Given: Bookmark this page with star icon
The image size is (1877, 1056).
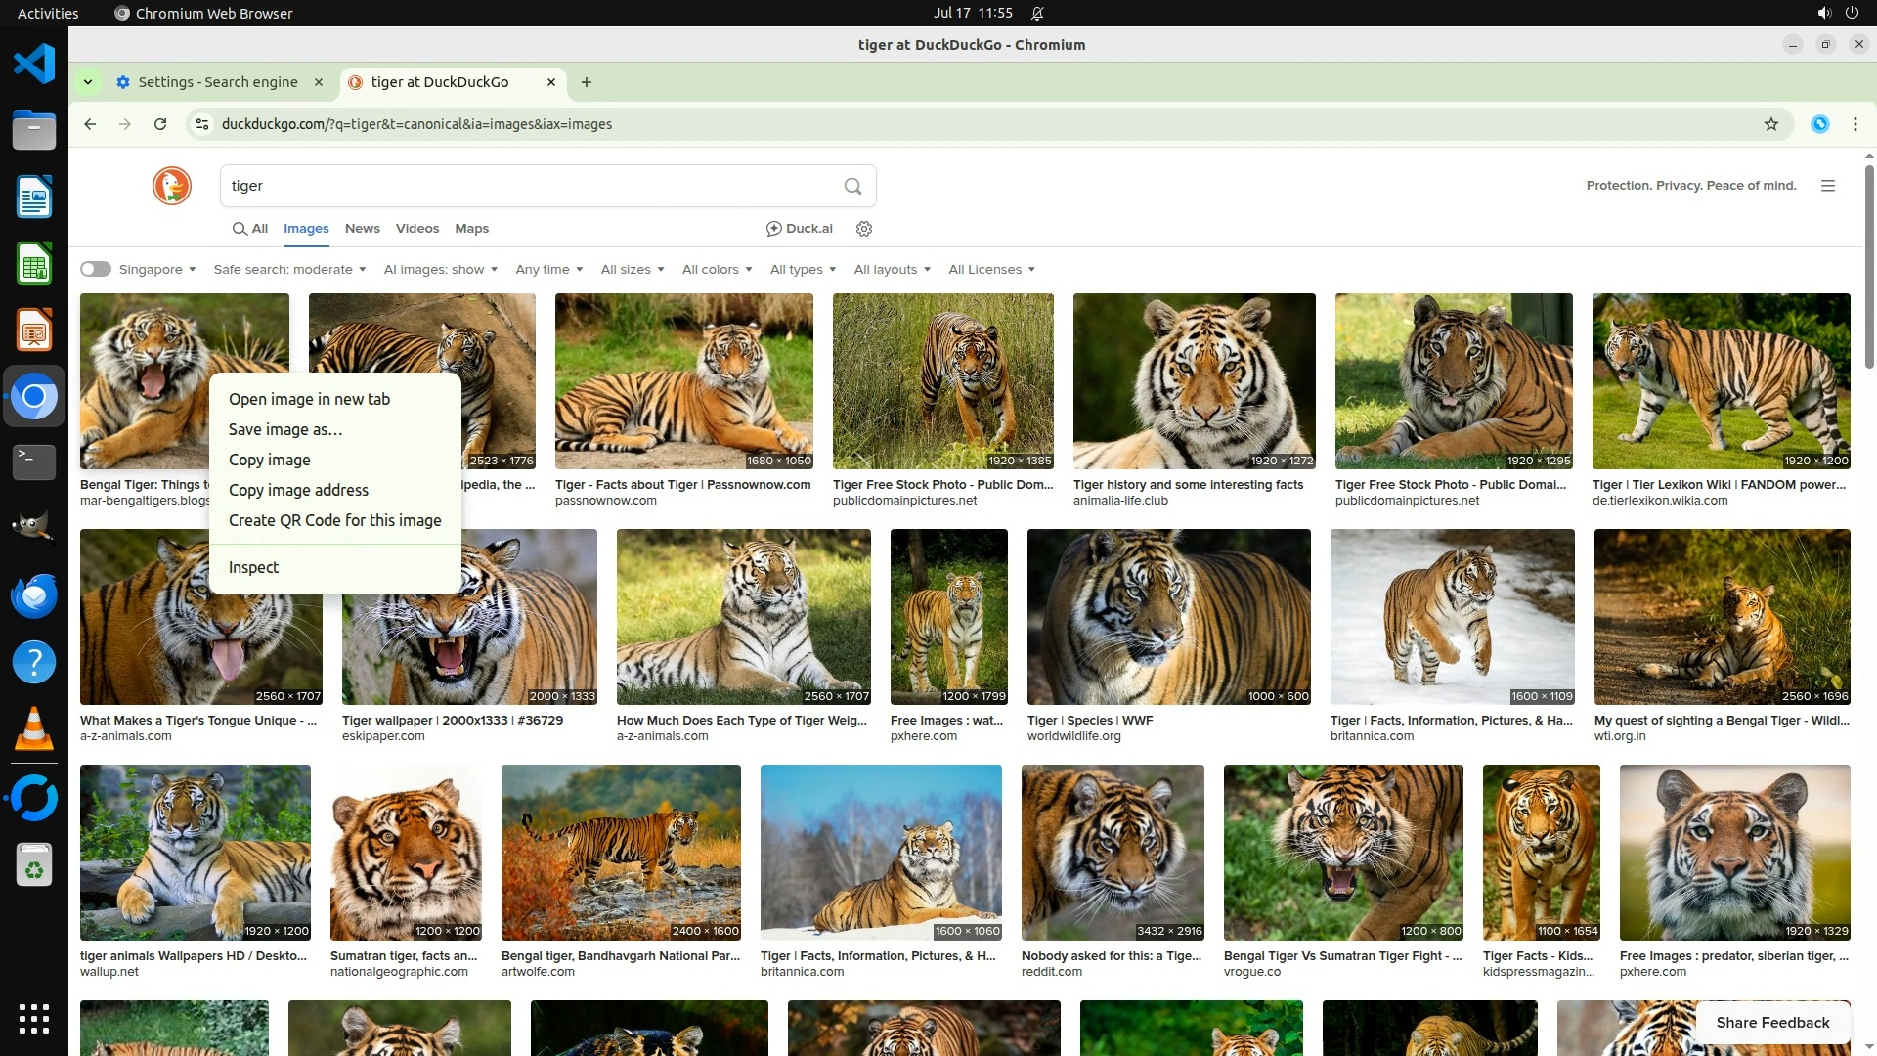Looking at the screenshot, I should (1771, 124).
